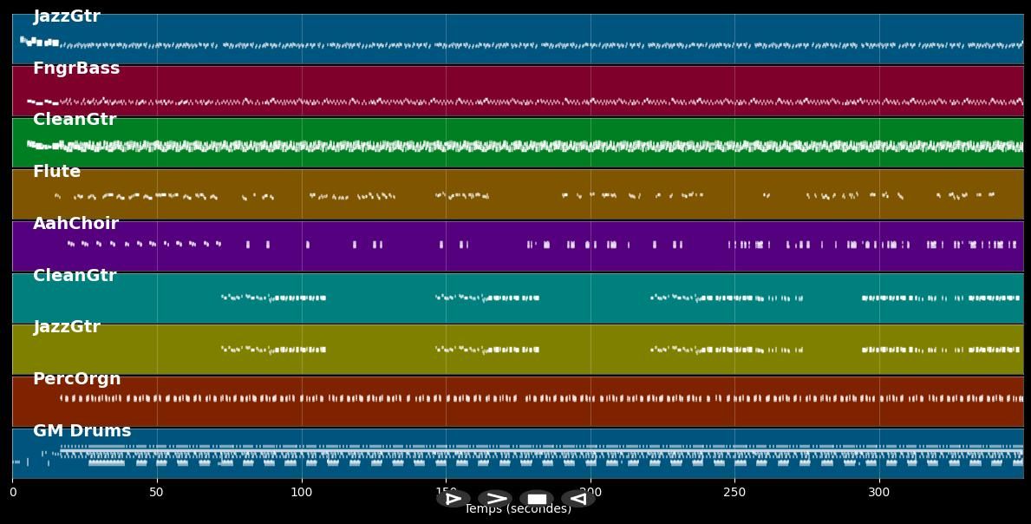Click the 250 second tick on the timeline
The width and height of the screenshot is (1031, 524).
tap(734, 492)
